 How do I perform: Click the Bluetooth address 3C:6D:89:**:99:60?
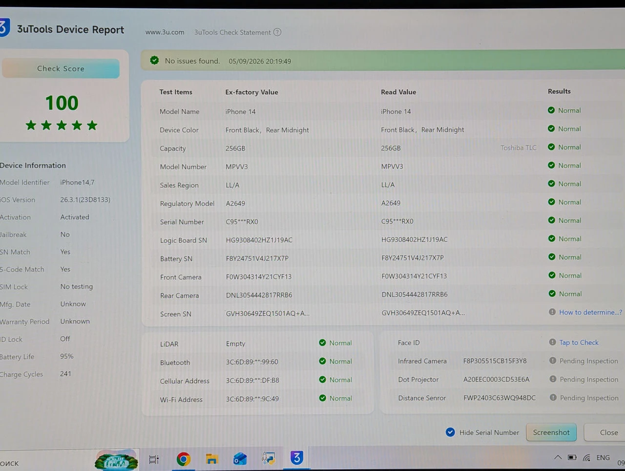coord(252,362)
